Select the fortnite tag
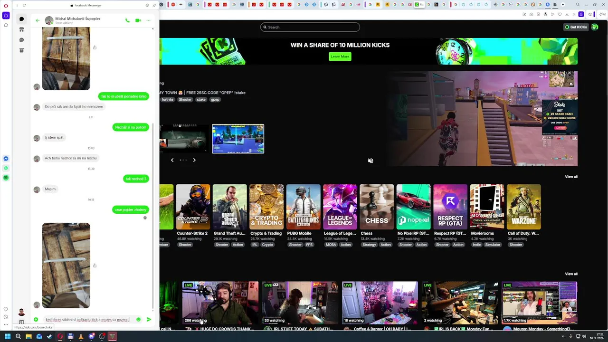608x342 pixels. pyautogui.click(x=168, y=100)
